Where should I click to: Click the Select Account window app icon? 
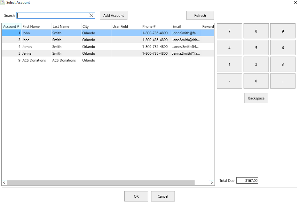[x=3, y=3]
